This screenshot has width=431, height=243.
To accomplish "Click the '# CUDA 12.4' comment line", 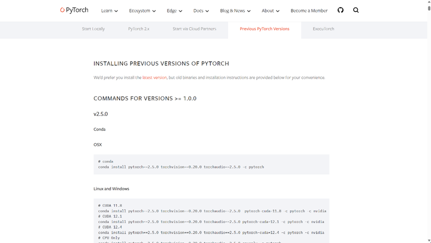I will click(x=110, y=227).
